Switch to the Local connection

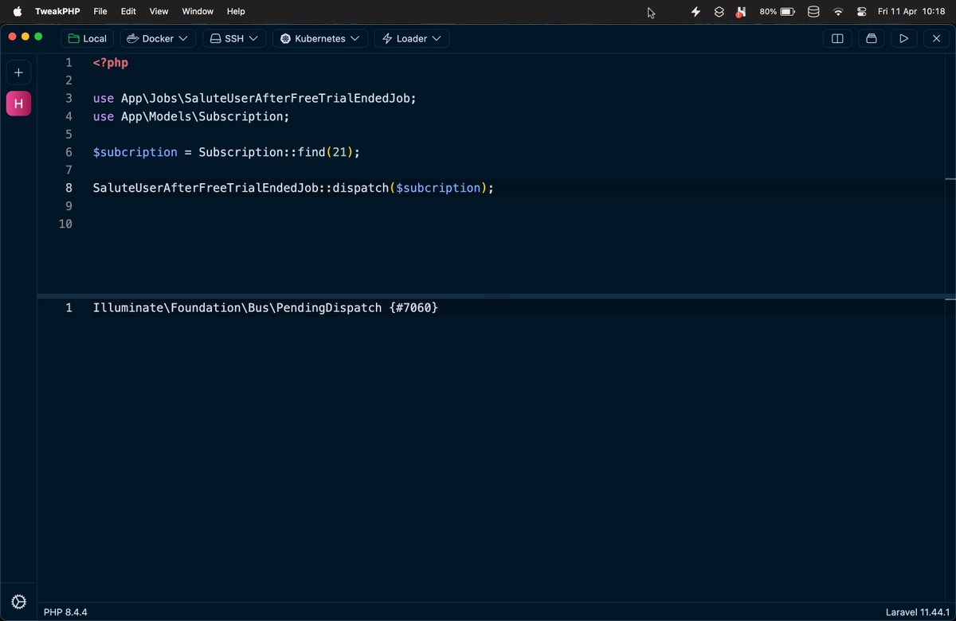88,38
